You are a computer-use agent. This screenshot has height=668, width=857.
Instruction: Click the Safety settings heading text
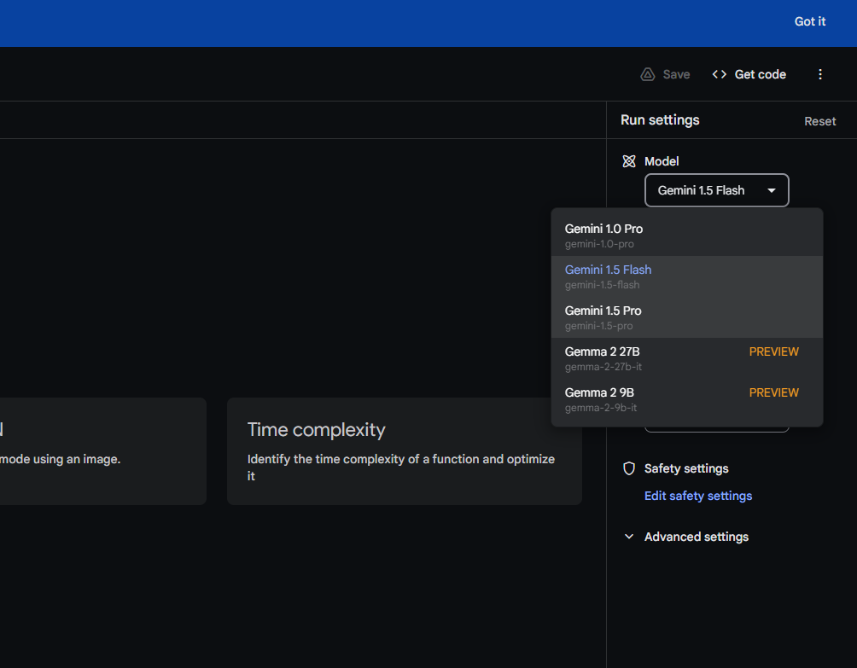[x=686, y=468]
